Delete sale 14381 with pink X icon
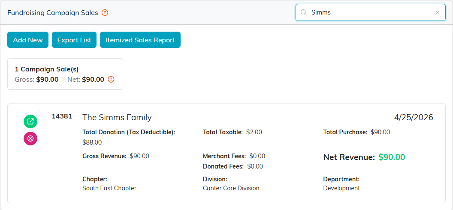The height and width of the screenshot is (210, 453). point(30,139)
